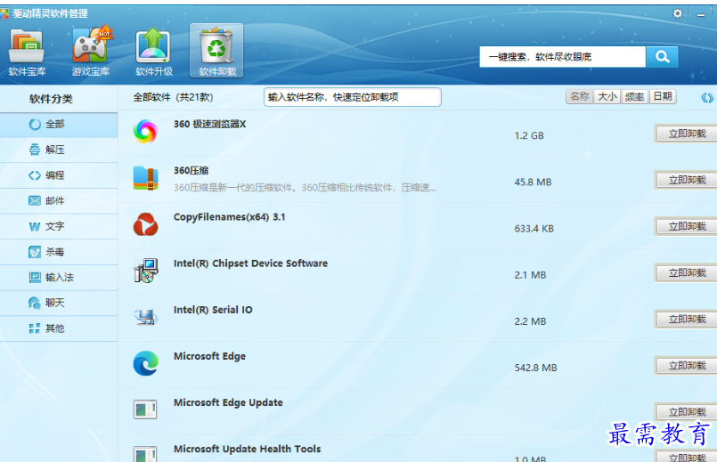The width and height of the screenshot is (717, 462).
Task: Click the Intel Serial IO icon
Action: click(x=145, y=317)
